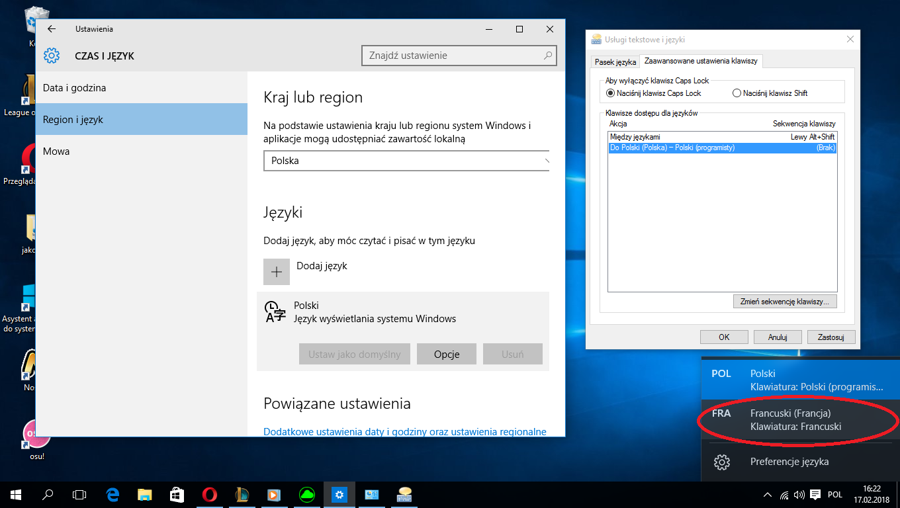Image resolution: width=900 pixels, height=508 pixels.
Task: Open Microsoft Edge from the taskbar
Action: 112,494
